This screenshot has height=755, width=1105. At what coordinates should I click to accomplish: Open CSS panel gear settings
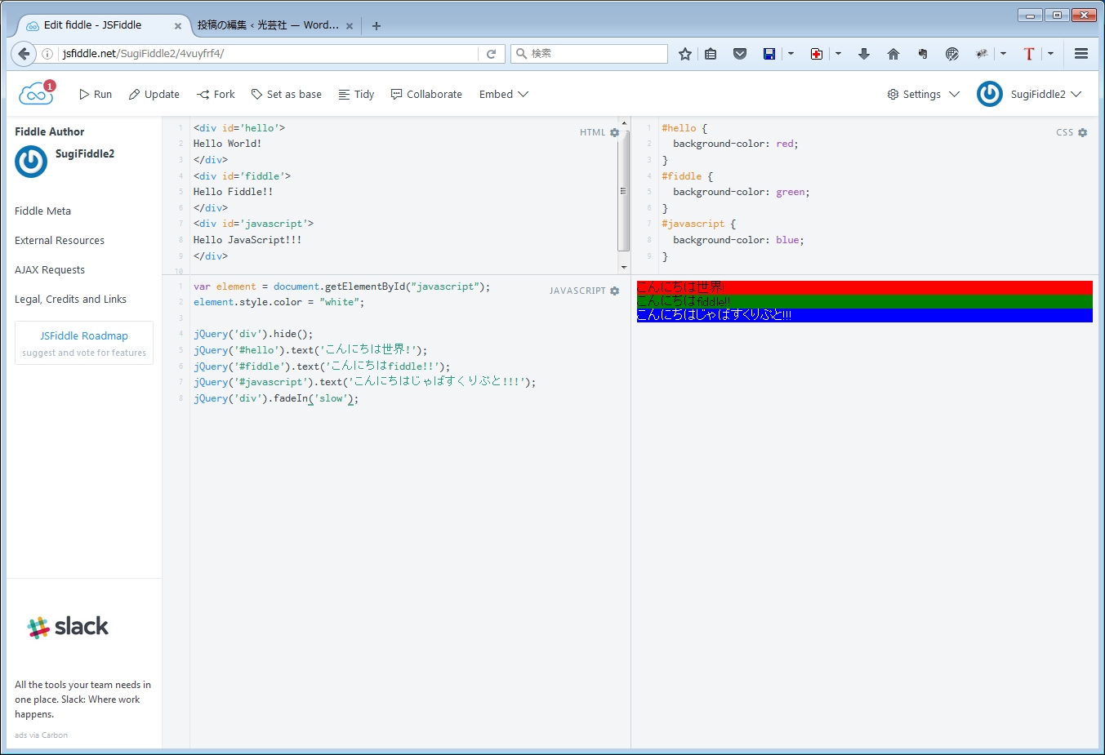point(1083,132)
